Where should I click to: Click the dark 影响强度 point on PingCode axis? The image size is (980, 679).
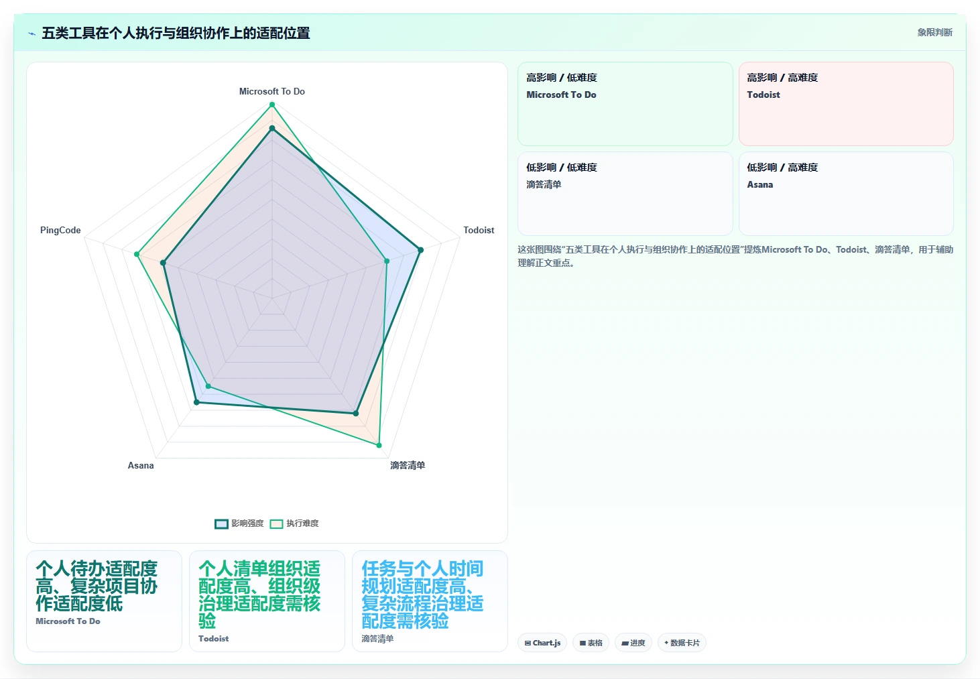pyautogui.click(x=163, y=263)
